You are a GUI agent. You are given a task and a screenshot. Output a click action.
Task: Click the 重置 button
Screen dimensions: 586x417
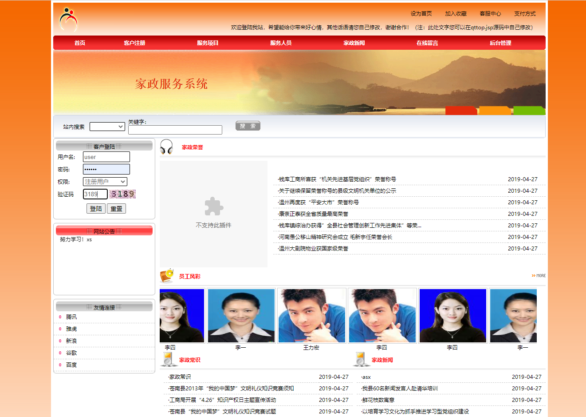click(116, 208)
